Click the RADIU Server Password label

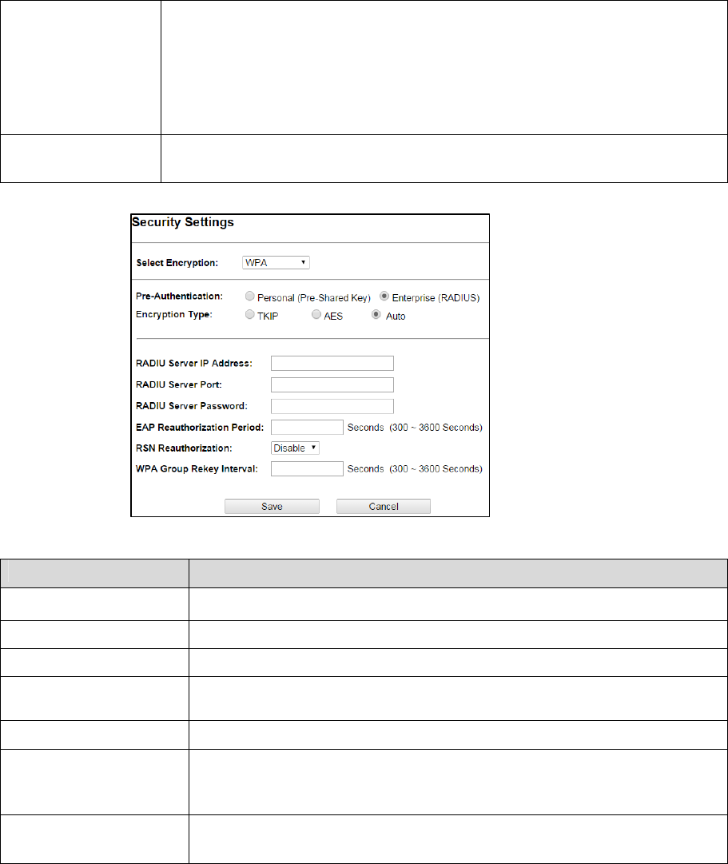tap(192, 406)
